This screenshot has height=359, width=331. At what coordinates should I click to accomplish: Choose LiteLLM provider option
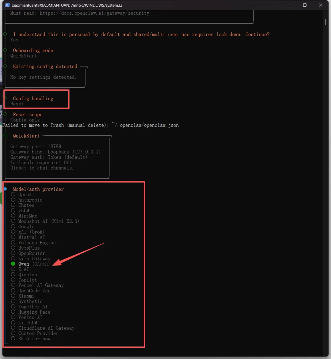[24, 323]
